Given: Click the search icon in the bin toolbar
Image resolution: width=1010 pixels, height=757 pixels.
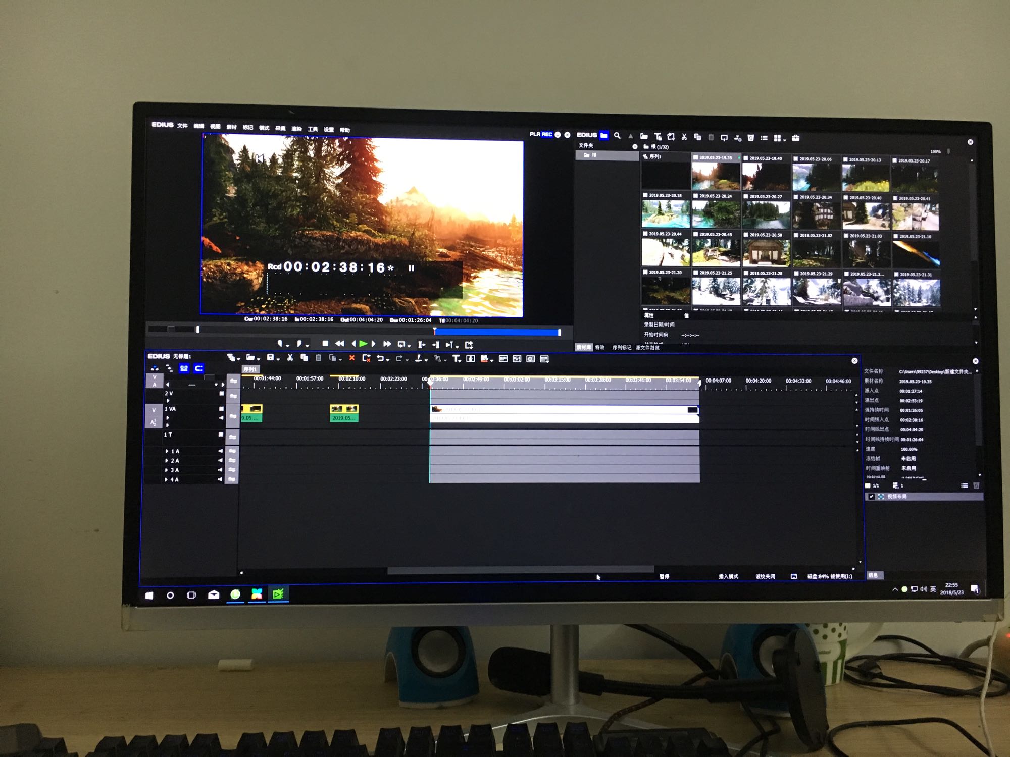Looking at the screenshot, I should click(x=617, y=135).
